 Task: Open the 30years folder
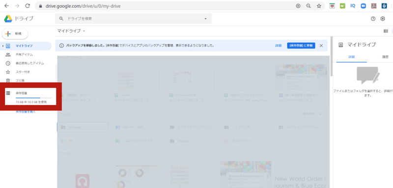pyautogui.click(x=192, y=141)
